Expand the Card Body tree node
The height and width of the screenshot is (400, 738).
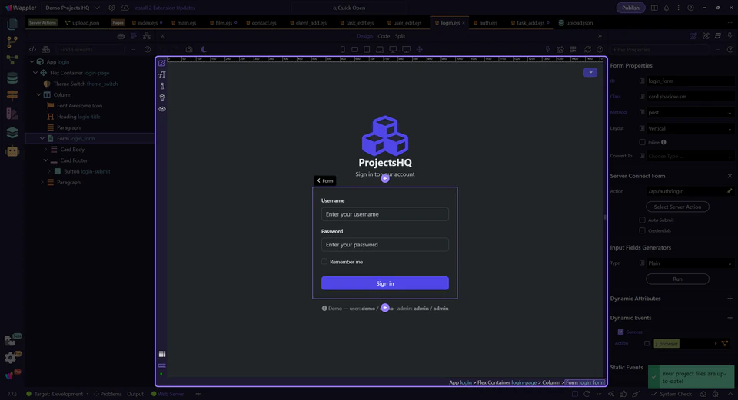click(45, 150)
